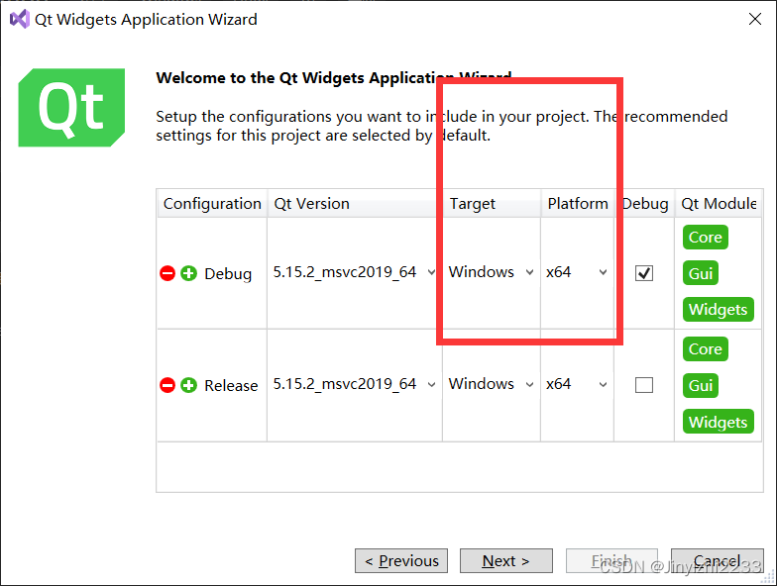Select Core module tag in Debug row
Image resolution: width=777 pixels, height=586 pixels.
(706, 238)
